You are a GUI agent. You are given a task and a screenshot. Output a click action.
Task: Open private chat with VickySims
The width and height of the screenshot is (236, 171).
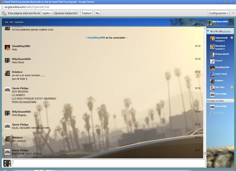point(220,113)
